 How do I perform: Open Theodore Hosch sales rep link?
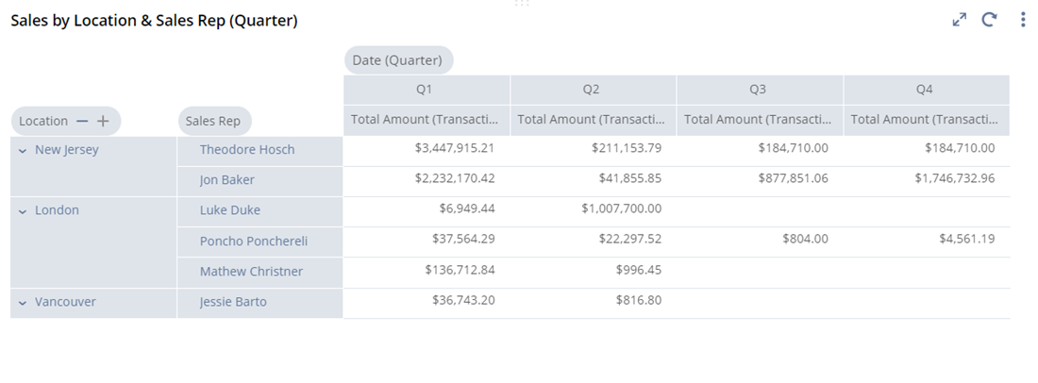(247, 149)
